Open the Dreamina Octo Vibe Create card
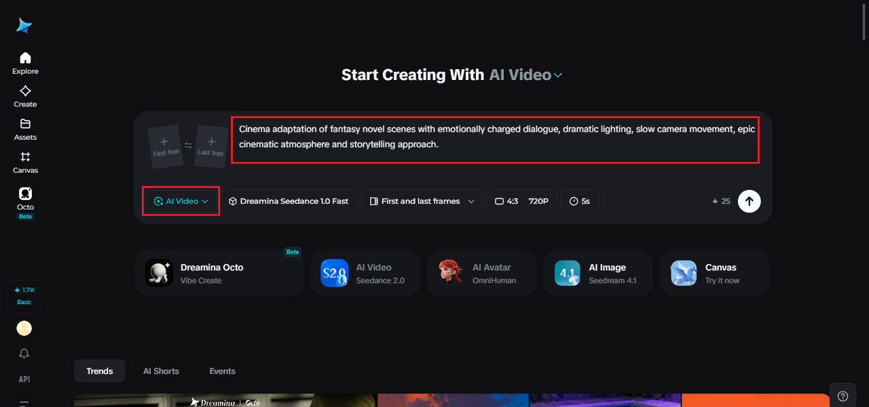The image size is (869, 407). (x=219, y=273)
